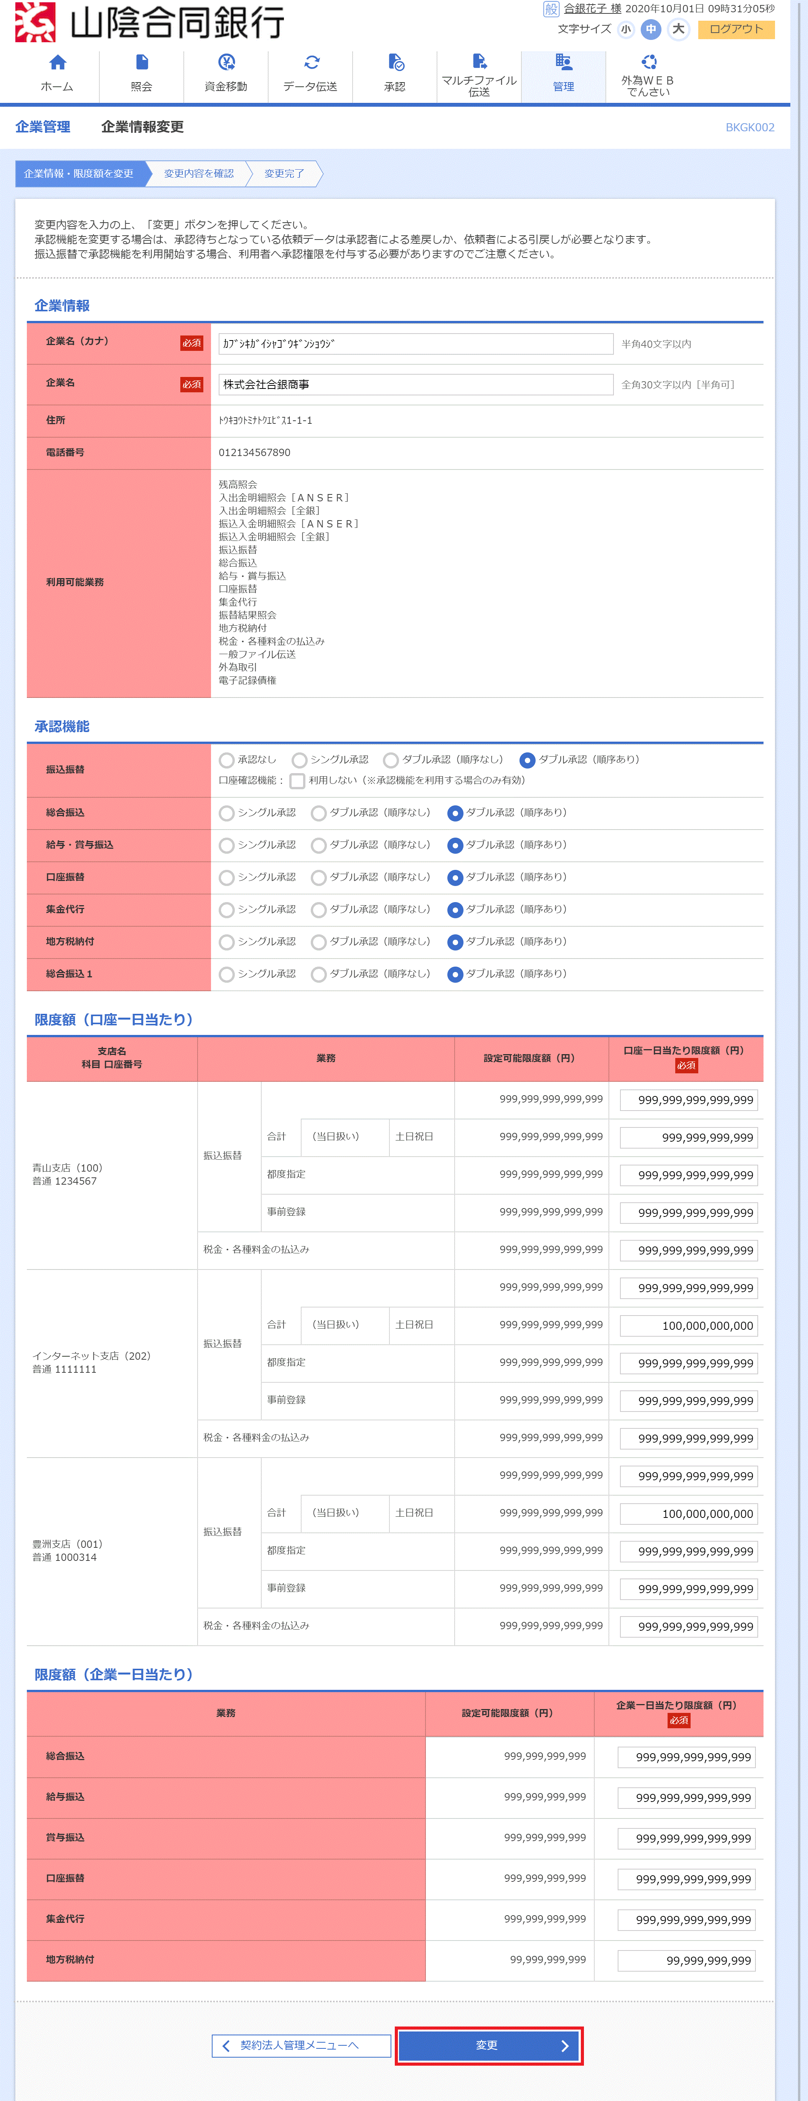The image size is (808, 2101).
Task: Open the マルチファイル伝送 file icon
Action: [480, 61]
